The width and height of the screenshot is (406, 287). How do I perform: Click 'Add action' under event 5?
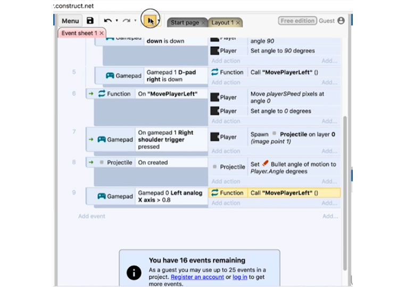pyautogui.click(x=226, y=82)
